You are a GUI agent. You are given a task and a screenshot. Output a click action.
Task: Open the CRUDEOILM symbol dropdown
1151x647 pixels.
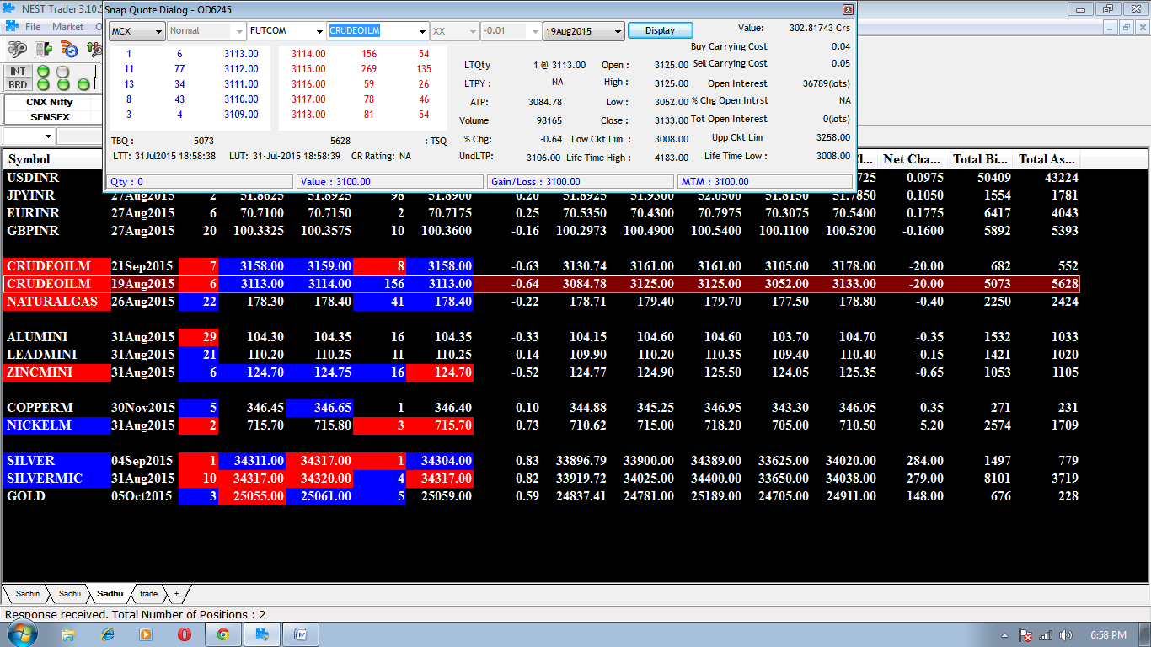coord(377,31)
